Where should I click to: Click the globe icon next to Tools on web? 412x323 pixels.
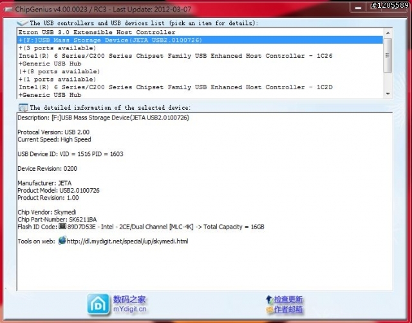[x=62, y=240]
